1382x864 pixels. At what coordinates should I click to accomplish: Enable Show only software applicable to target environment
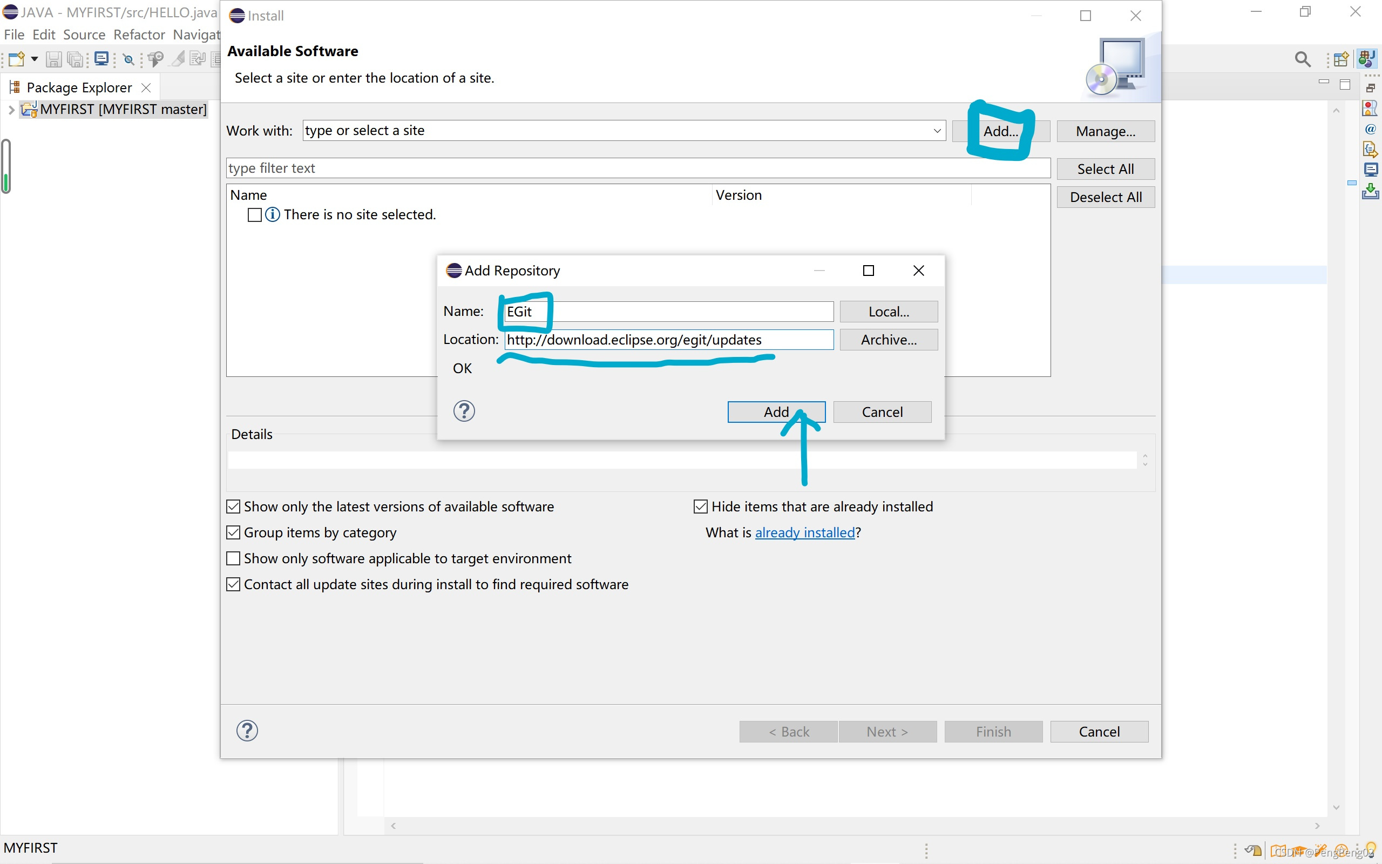233,558
